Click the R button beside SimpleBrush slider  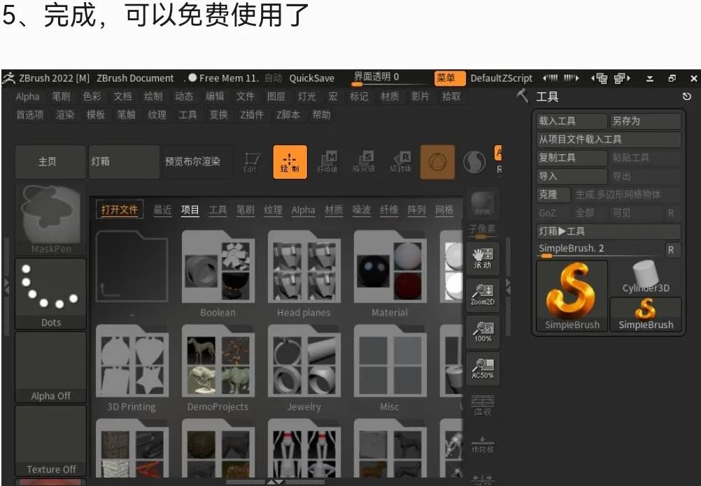pos(672,250)
